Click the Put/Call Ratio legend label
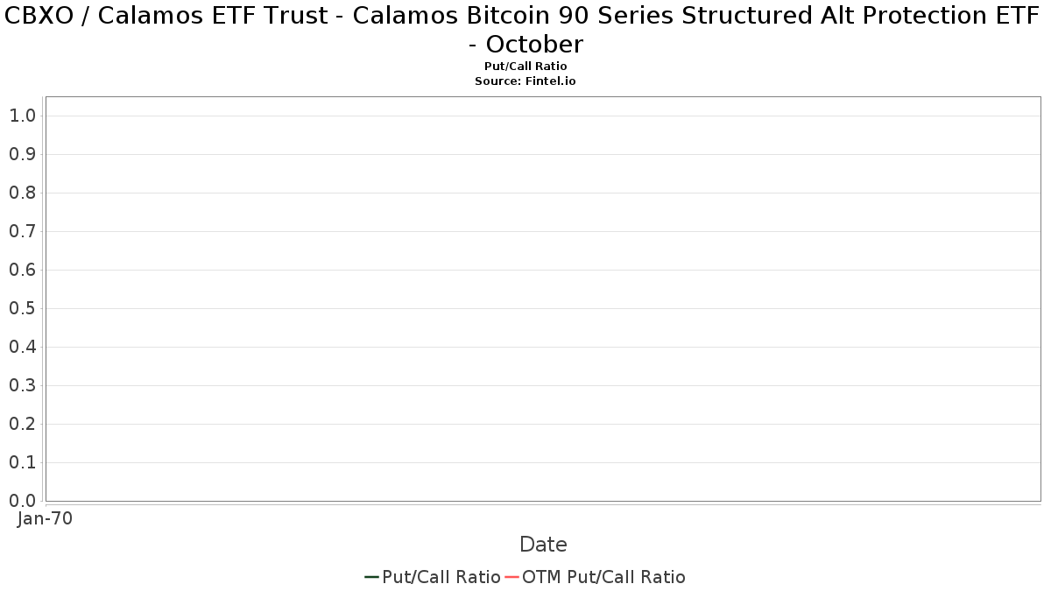Image resolution: width=1051 pixels, height=591 pixels. click(441, 577)
